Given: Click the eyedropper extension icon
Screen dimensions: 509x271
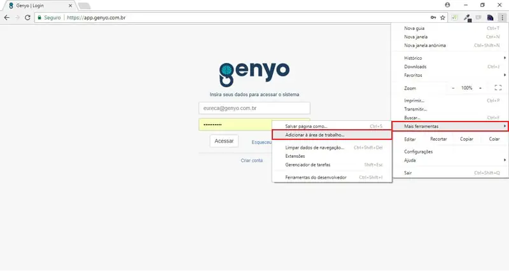Looking at the screenshot, I should coord(467,18).
